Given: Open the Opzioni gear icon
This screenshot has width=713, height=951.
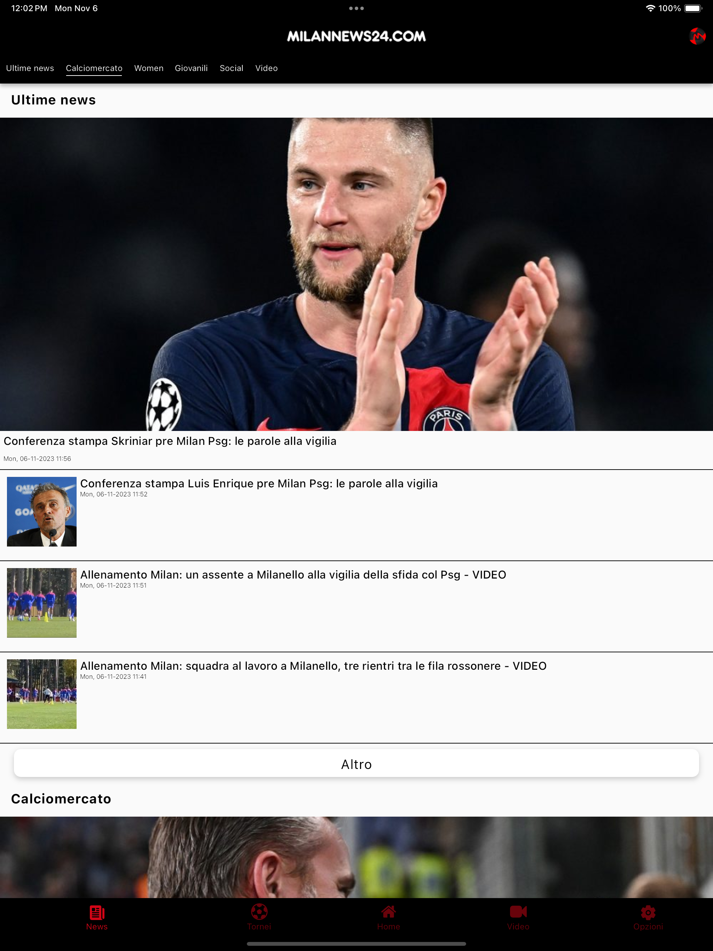Looking at the screenshot, I should 648,912.
